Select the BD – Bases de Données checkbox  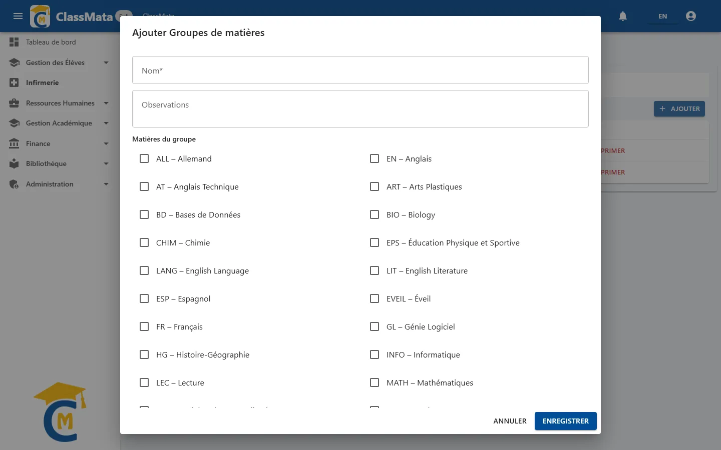coord(144,214)
